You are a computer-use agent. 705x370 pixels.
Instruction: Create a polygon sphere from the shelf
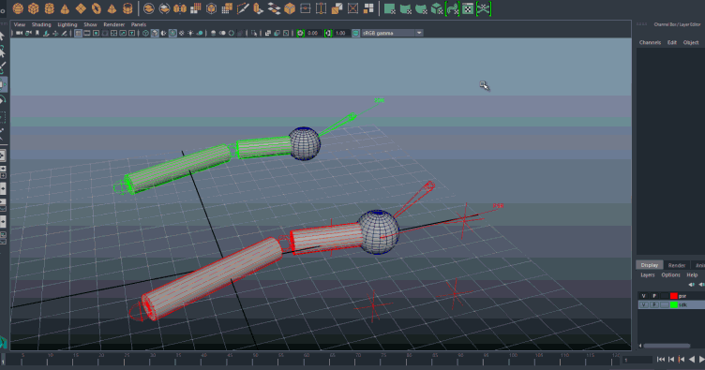(18, 8)
